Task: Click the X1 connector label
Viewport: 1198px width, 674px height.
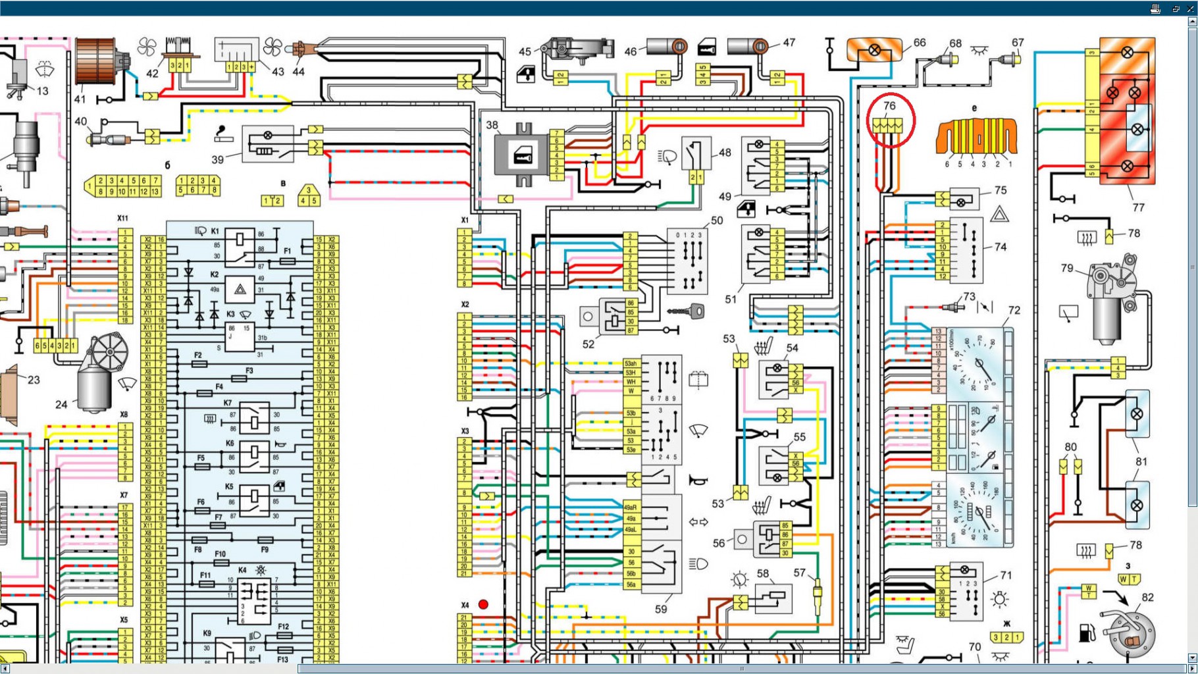Action: [465, 220]
